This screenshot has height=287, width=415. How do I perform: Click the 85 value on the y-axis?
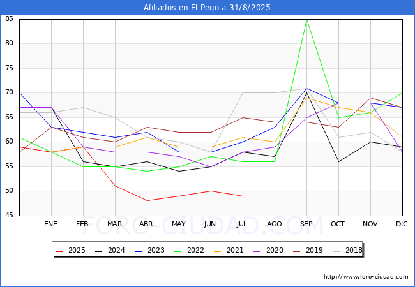point(9,19)
